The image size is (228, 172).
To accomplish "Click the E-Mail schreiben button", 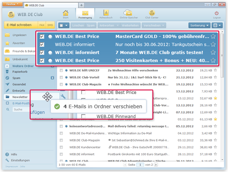I will pos(21,25).
